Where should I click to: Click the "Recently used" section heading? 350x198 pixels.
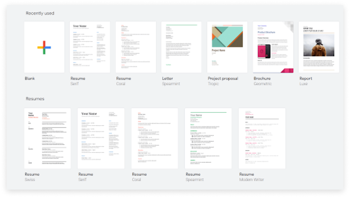click(40, 13)
